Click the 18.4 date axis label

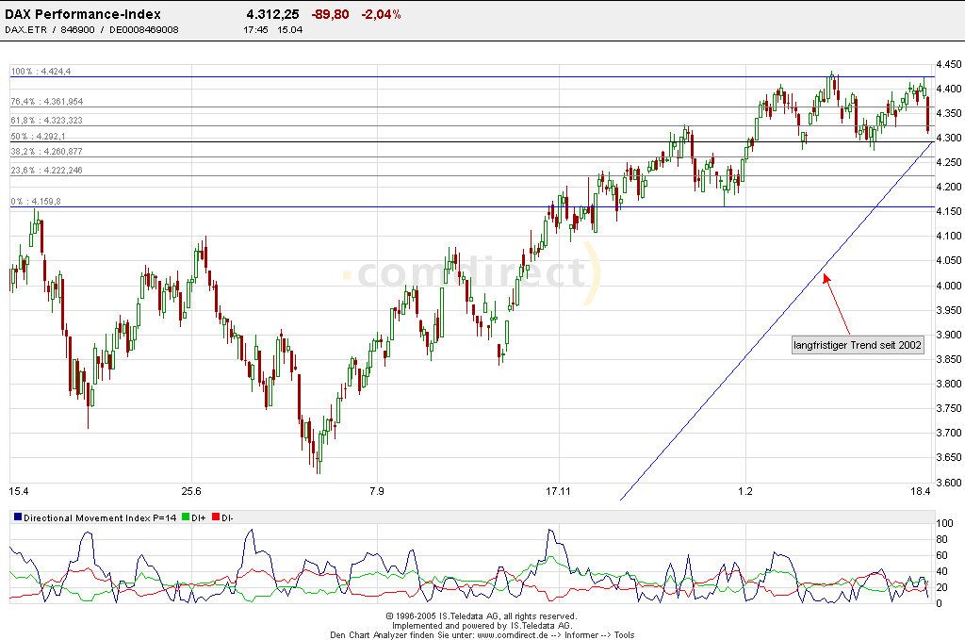pyautogui.click(x=920, y=491)
